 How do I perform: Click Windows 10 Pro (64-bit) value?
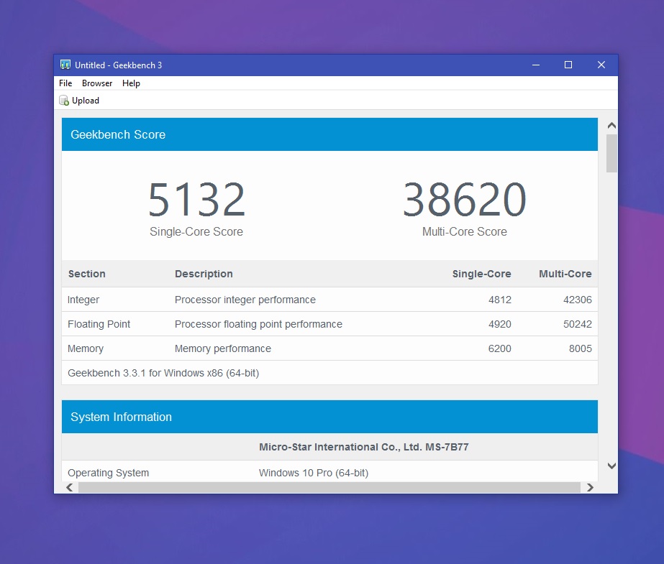coord(314,473)
